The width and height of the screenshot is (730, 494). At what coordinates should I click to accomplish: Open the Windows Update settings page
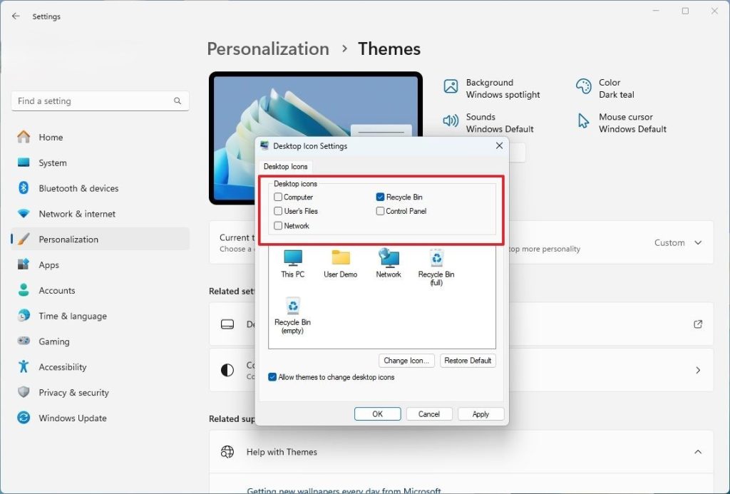[72, 418]
